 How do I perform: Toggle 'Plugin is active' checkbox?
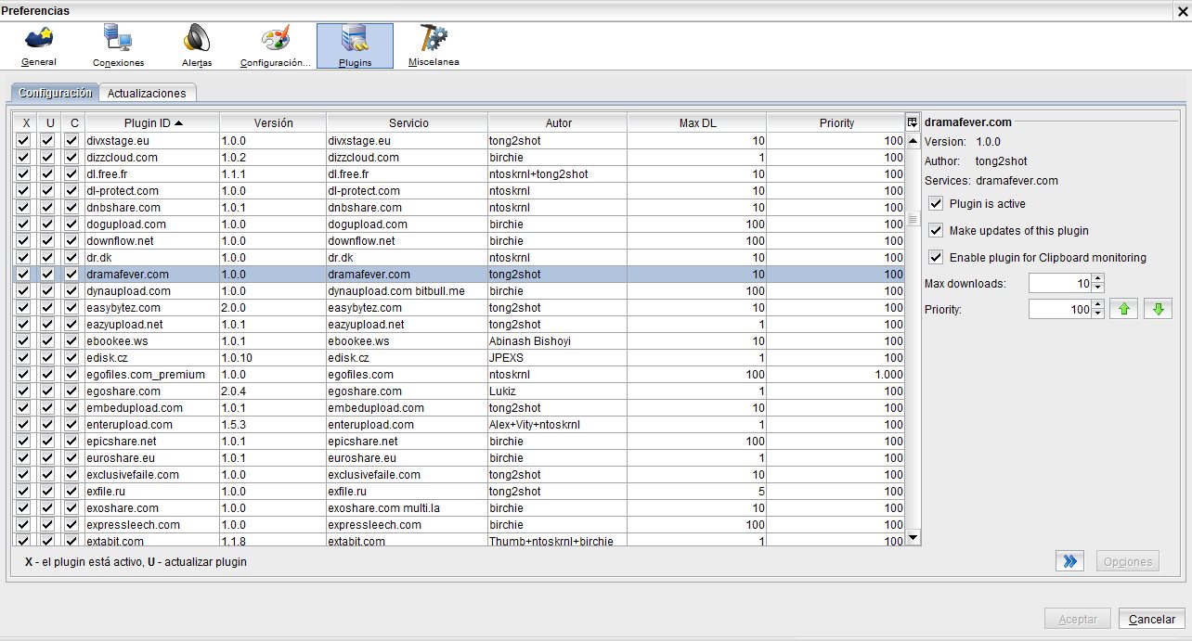point(936,204)
